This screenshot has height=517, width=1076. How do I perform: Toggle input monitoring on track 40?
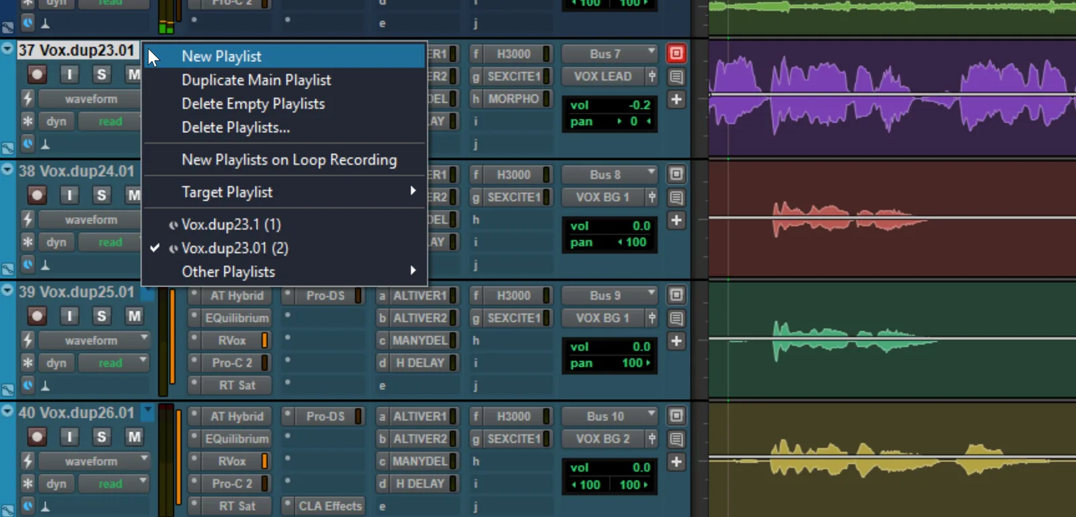(x=69, y=437)
